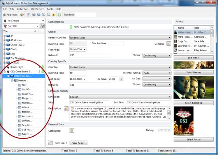Click the Categories edit icon

[72, 130]
